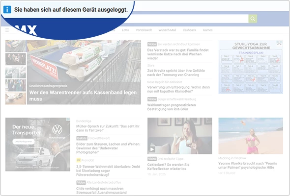
Task: Open the hamburger menu icon
Action: [7, 30]
